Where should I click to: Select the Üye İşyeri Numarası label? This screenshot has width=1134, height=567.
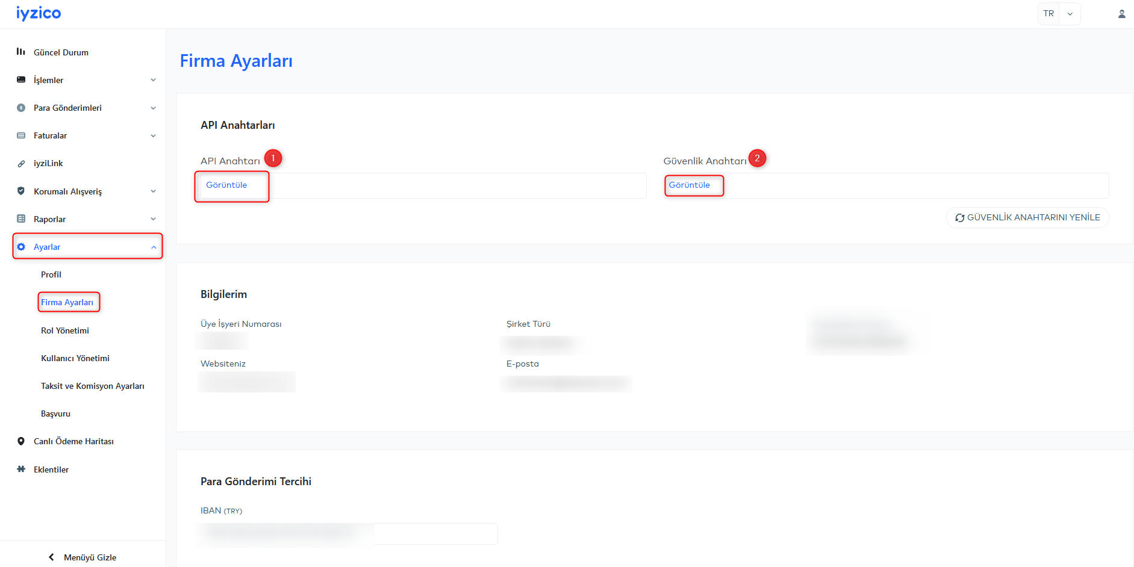[x=241, y=324]
